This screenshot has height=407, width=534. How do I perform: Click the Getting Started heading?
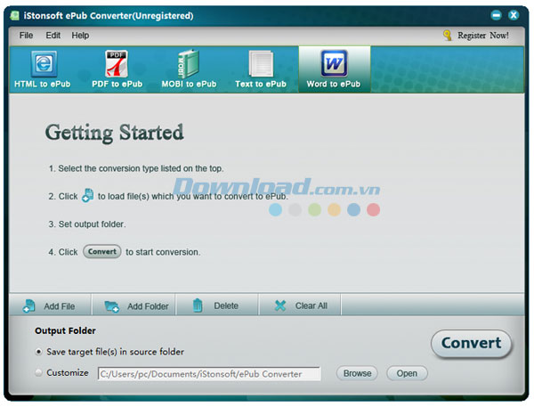[x=115, y=133]
